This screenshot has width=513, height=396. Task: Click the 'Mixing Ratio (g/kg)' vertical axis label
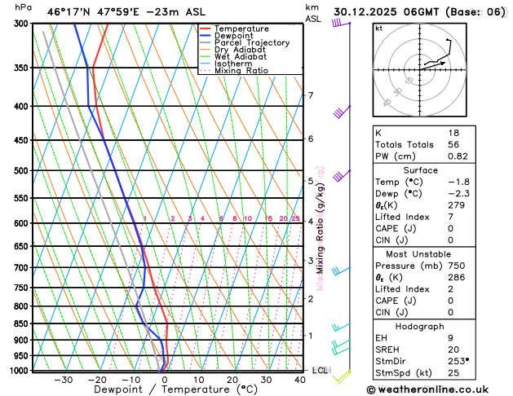[x=320, y=228]
